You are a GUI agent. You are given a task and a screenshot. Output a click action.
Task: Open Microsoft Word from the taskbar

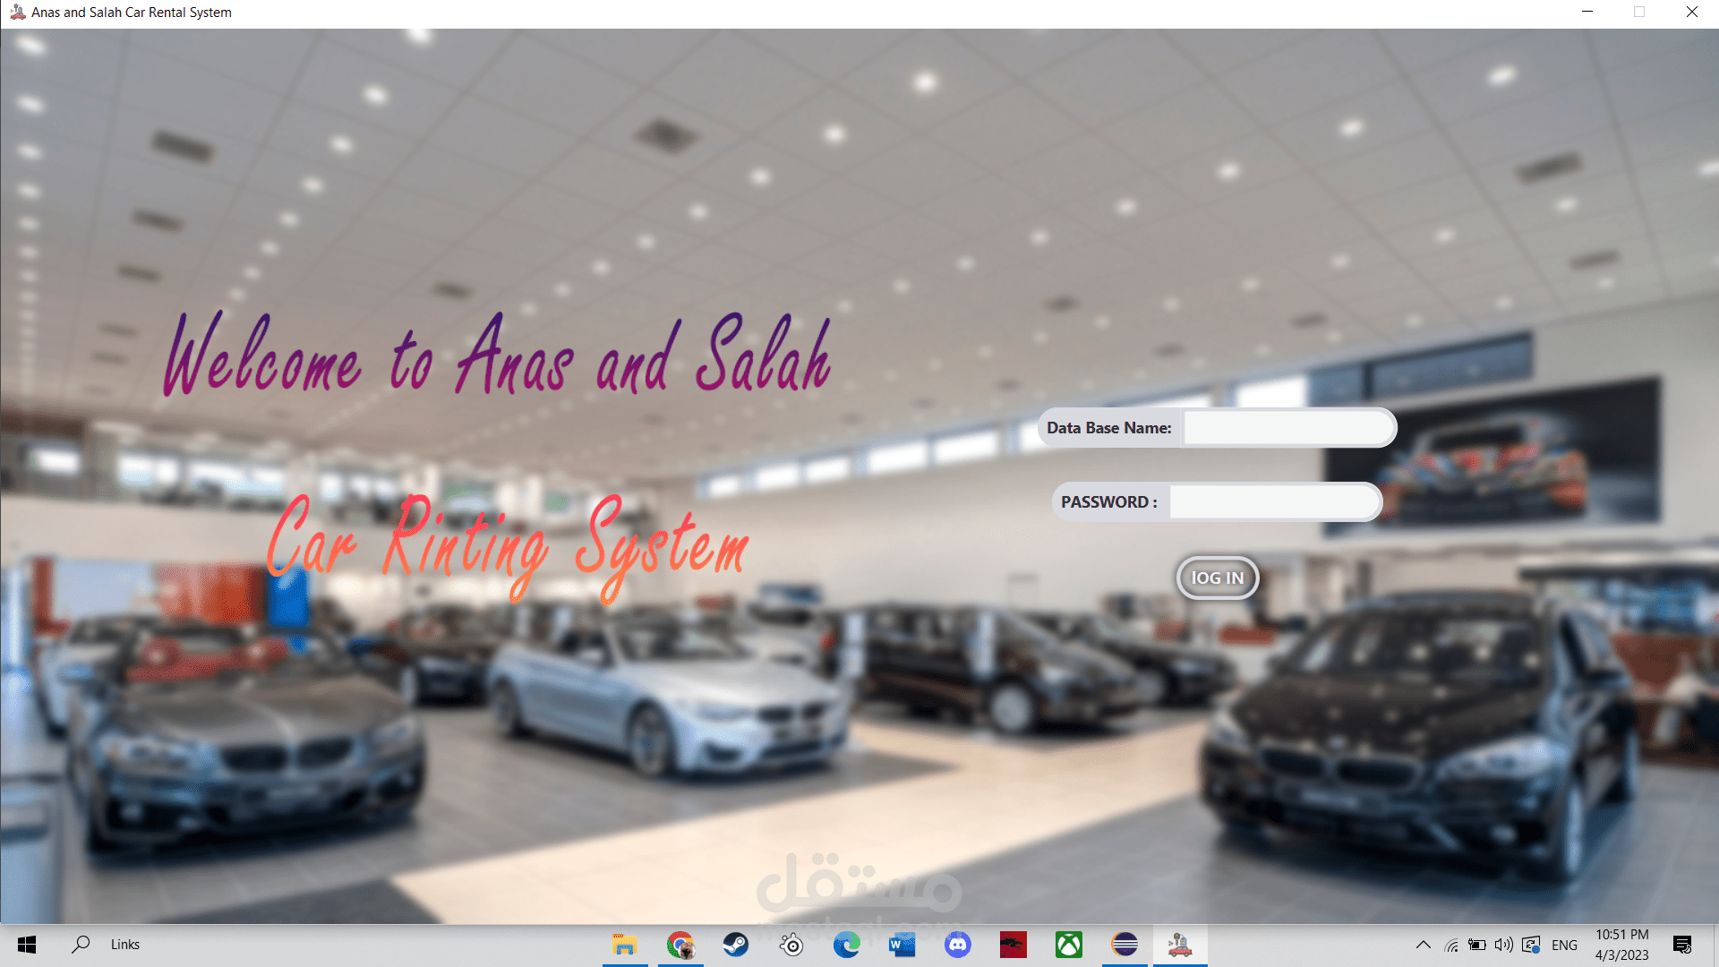tap(902, 945)
